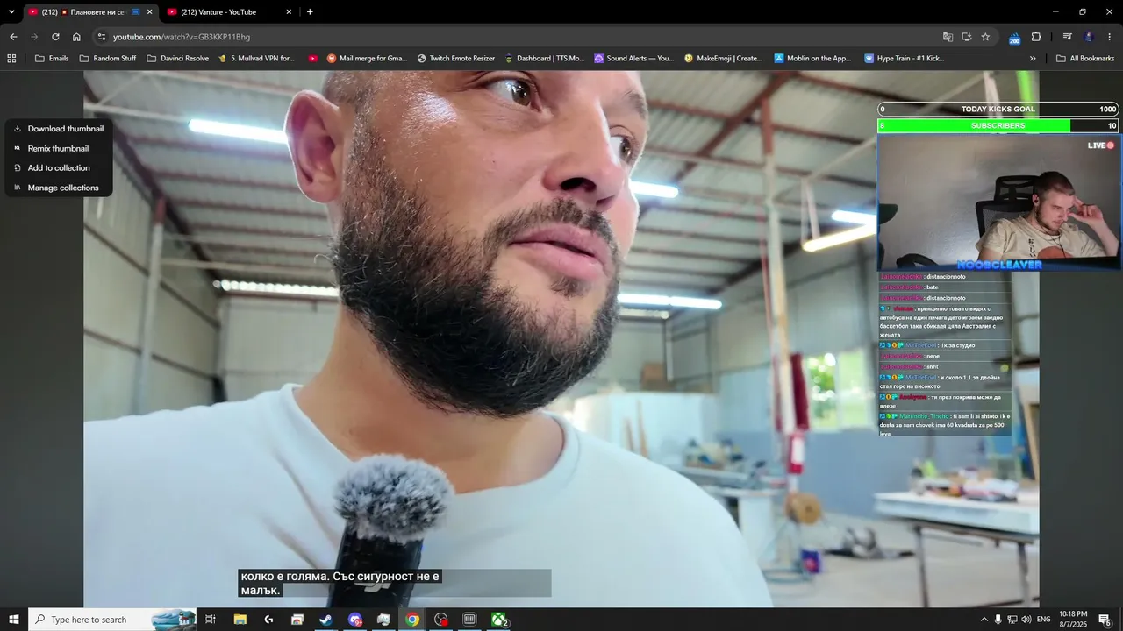Pick Add to collection in the menu
1123x631 pixels.
pos(59,167)
